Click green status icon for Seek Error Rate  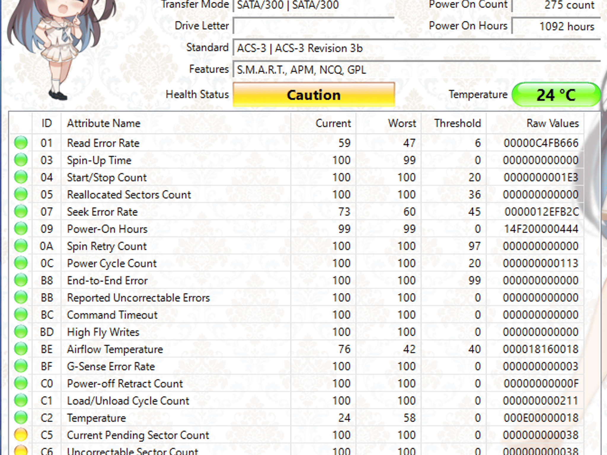click(21, 212)
